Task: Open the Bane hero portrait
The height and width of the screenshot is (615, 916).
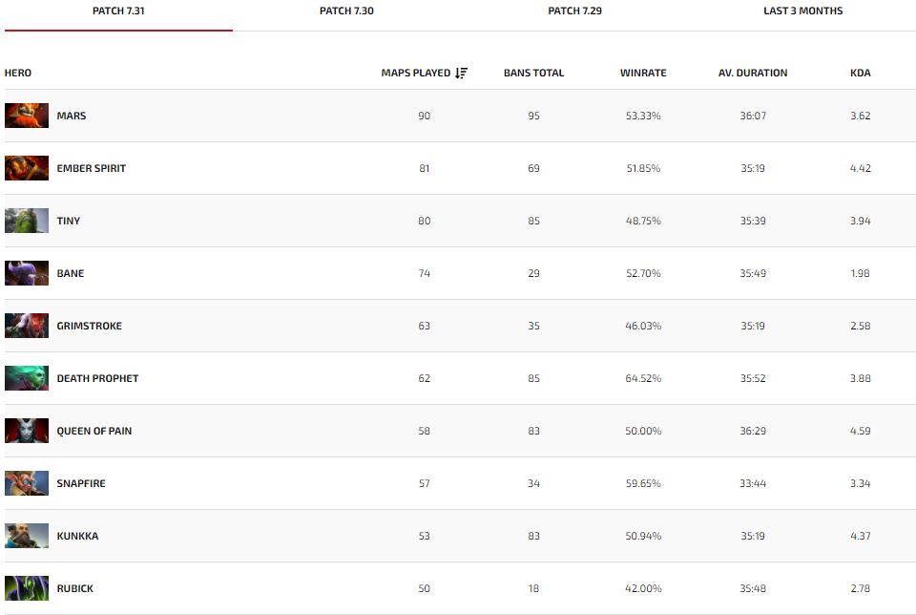Action: (x=27, y=273)
